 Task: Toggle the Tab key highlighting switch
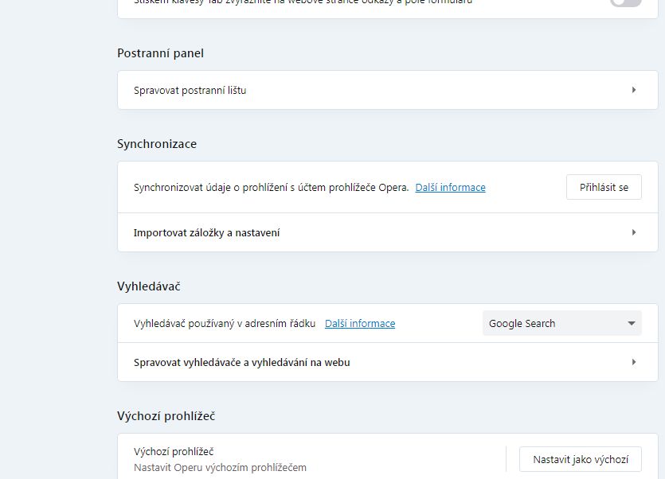pyautogui.click(x=626, y=2)
